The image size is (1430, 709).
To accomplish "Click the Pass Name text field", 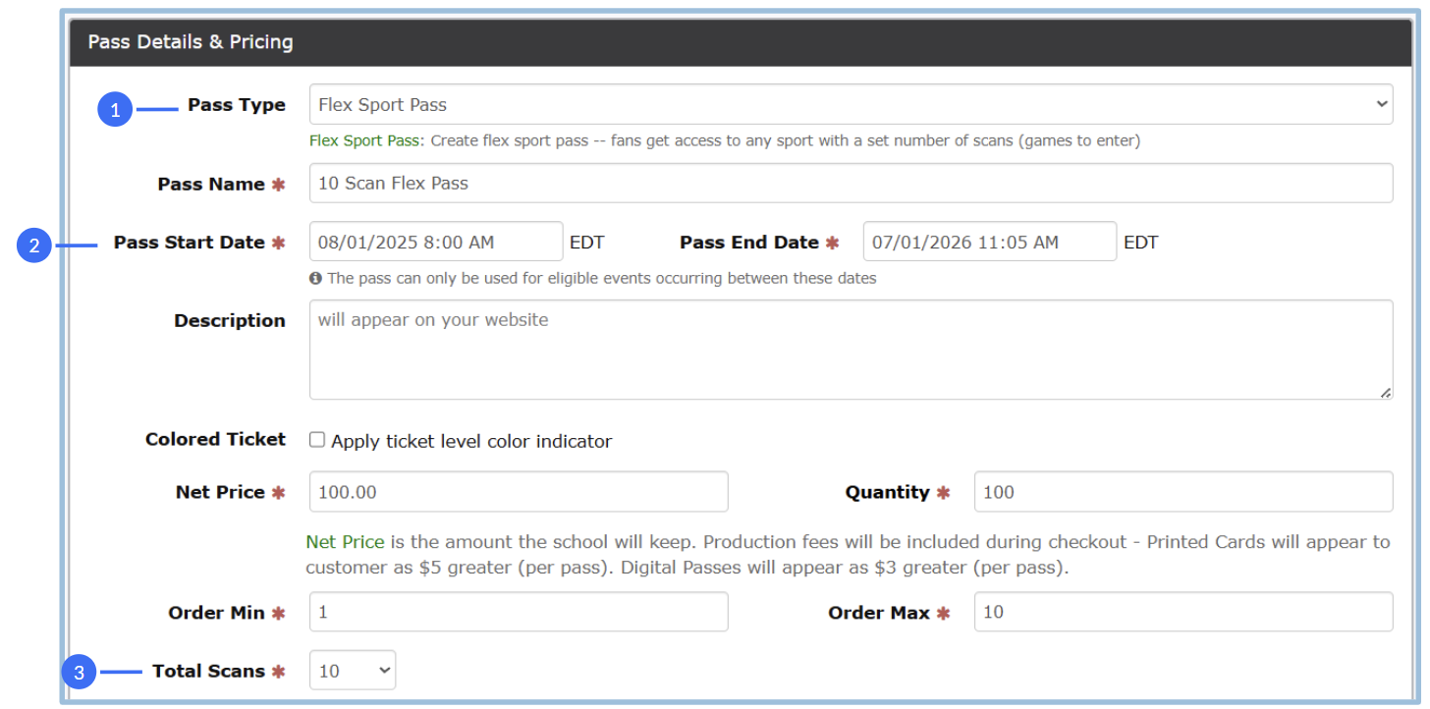I will [851, 184].
